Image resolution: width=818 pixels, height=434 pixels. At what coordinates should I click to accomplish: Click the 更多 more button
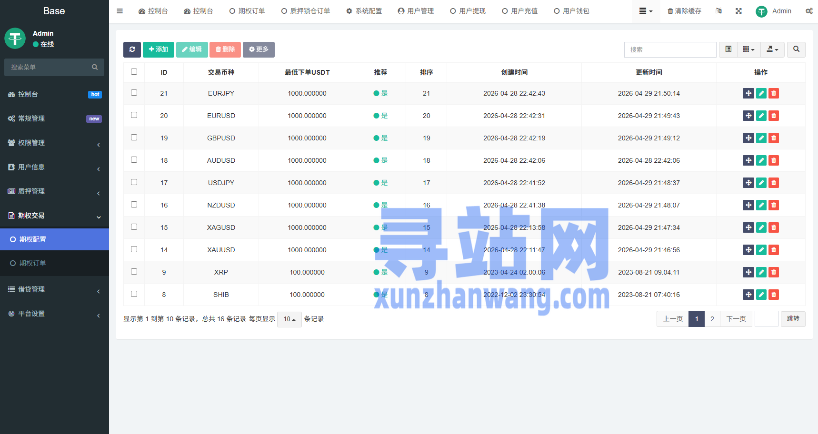coord(259,49)
